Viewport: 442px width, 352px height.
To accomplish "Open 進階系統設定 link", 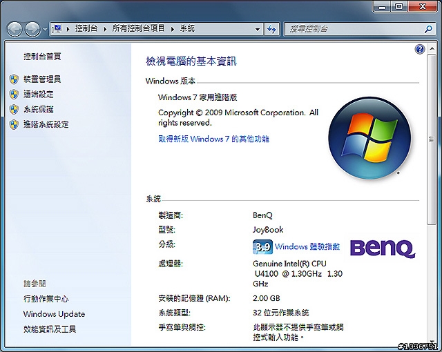I will (46, 124).
